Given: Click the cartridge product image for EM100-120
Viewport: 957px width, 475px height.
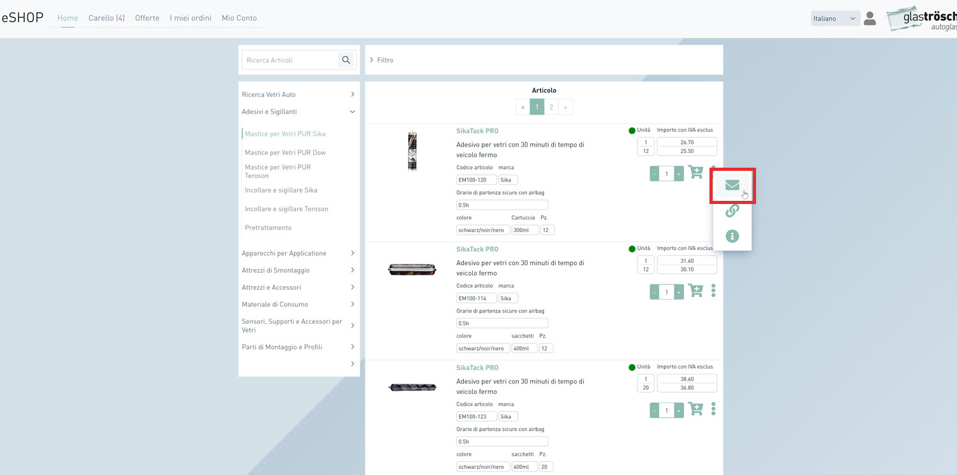Looking at the screenshot, I should tap(413, 151).
